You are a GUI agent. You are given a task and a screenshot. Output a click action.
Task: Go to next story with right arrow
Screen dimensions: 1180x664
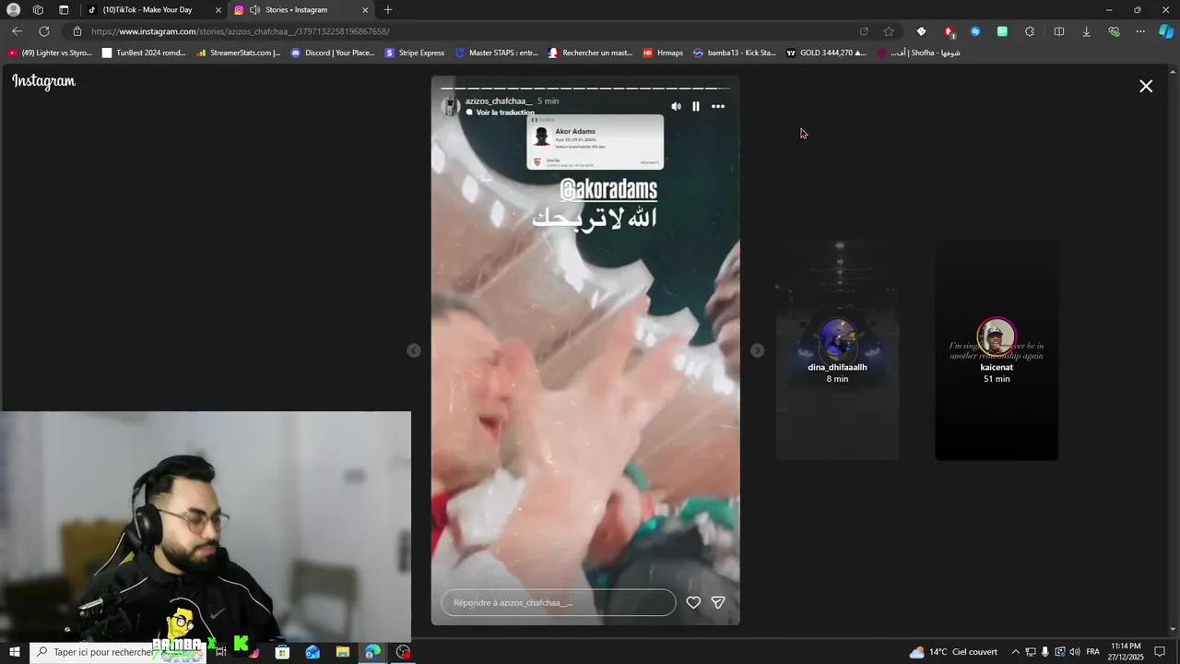(757, 350)
